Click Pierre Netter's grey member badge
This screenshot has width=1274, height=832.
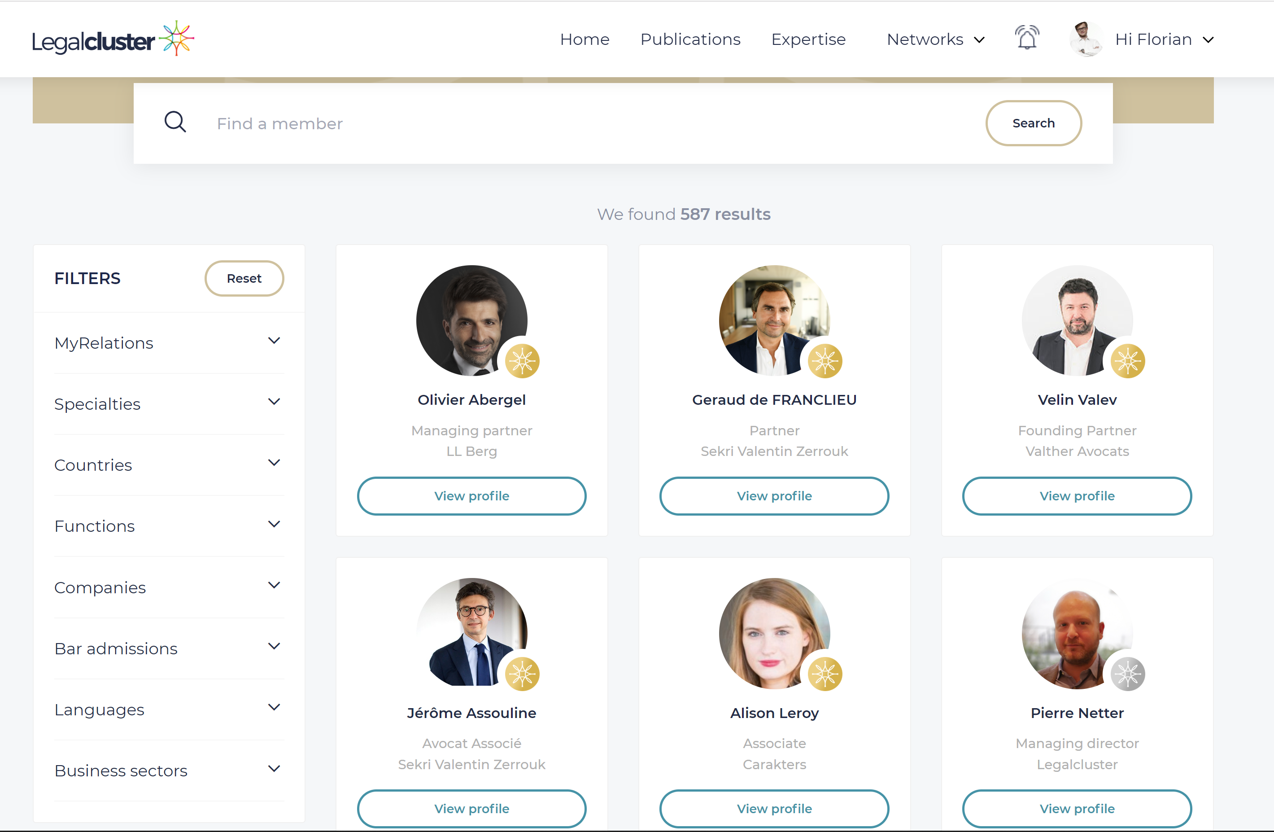click(x=1127, y=674)
